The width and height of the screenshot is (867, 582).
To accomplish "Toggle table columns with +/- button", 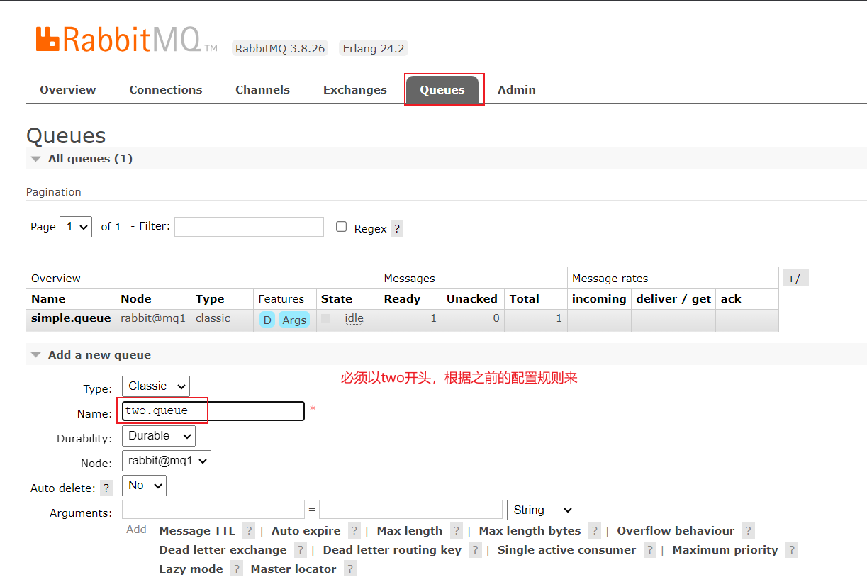I will coord(796,279).
